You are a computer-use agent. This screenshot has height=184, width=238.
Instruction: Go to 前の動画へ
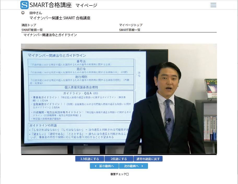pos(104,166)
